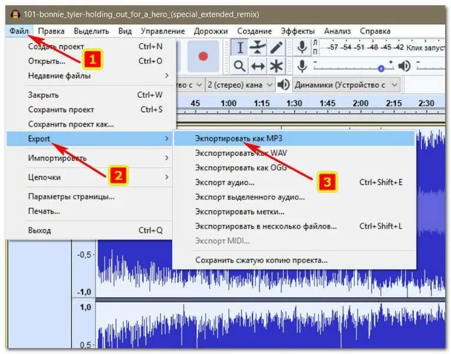Select the Zoom magnifier tool
The width and height of the screenshot is (451, 354).
coord(239,66)
